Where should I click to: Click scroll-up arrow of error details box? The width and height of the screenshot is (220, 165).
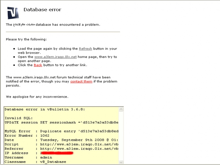coord(121,109)
